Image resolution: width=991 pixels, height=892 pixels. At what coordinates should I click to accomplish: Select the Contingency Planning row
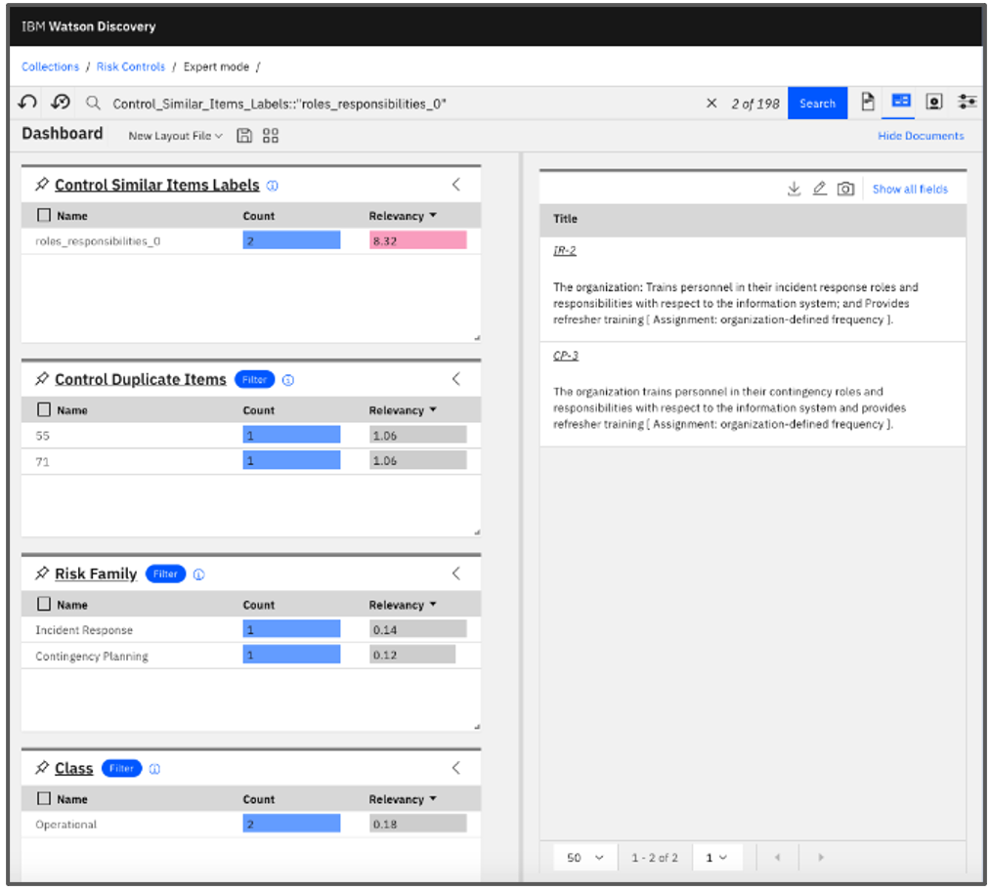tap(251, 656)
